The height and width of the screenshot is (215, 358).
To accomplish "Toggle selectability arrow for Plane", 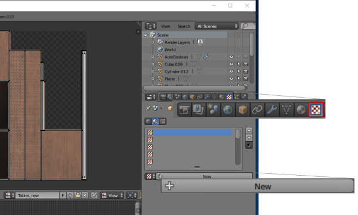I will pos(239,79).
